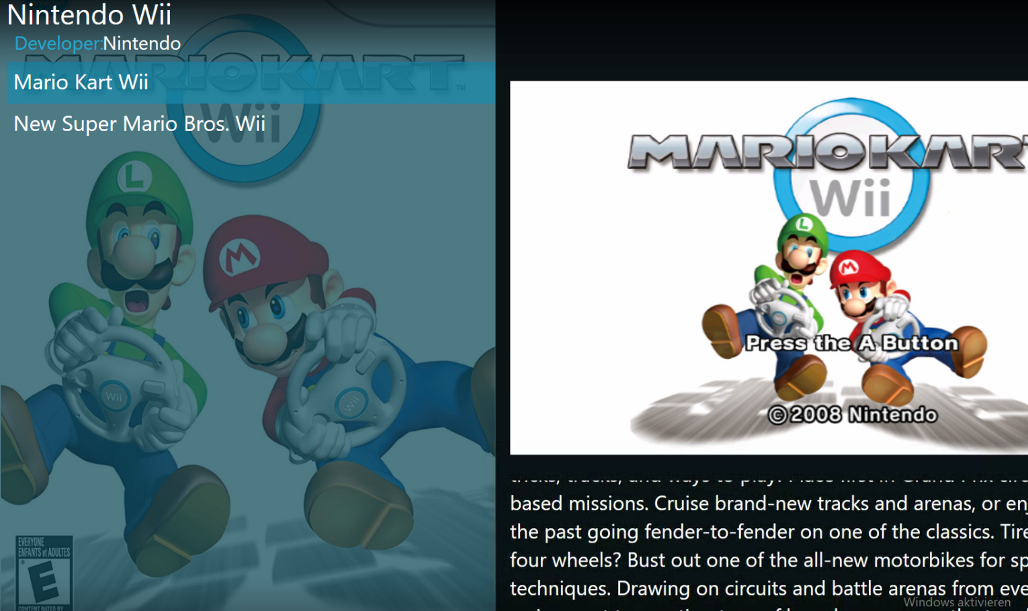The height and width of the screenshot is (611, 1028).
Task: Click the Mario Kart logo in preview
Action: pyautogui.click(x=828, y=152)
